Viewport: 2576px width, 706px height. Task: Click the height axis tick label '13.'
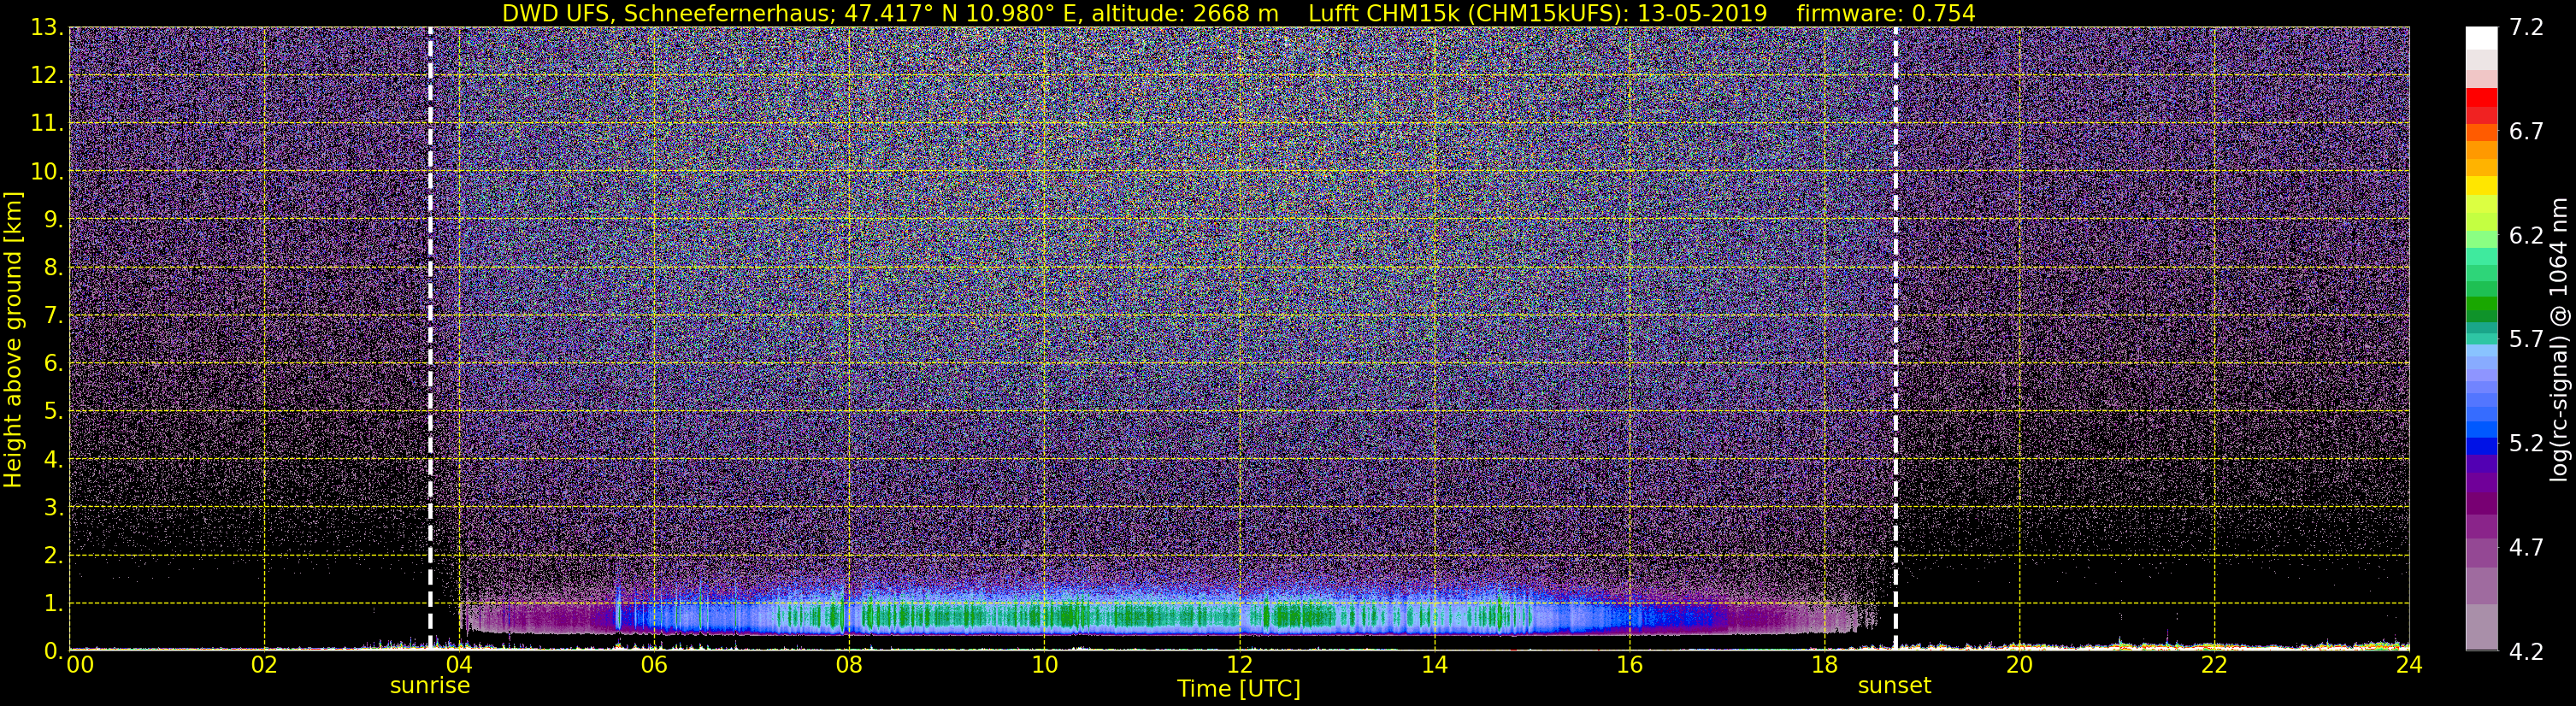click(46, 28)
